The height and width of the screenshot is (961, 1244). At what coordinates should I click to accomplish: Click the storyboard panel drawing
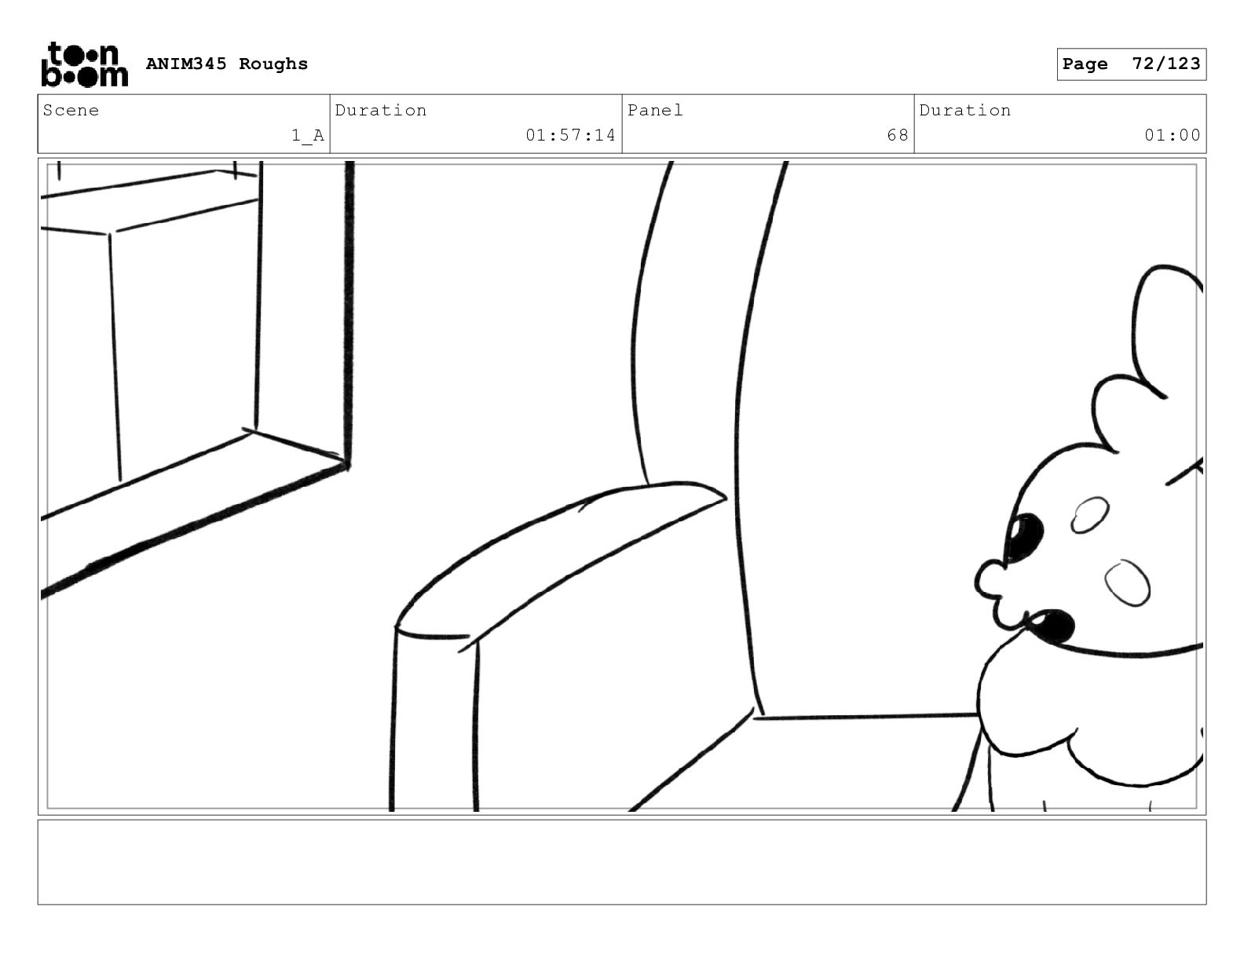622,486
